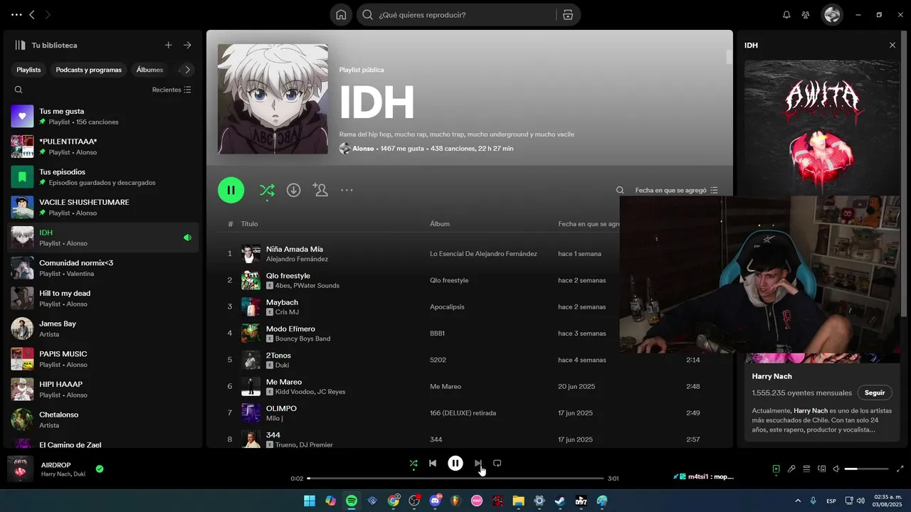Open the Browse icon in search bar
The width and height of the screenshot is (911, 512).
tap(567, 15)
